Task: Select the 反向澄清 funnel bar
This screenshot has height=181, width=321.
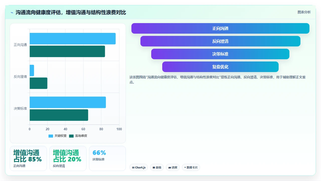Action: coord(220,41)
